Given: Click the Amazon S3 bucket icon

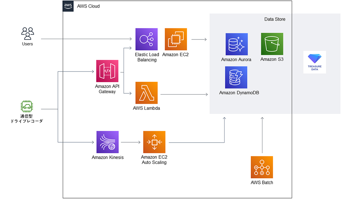Looking at the screenshot, I should coord(272,44).
